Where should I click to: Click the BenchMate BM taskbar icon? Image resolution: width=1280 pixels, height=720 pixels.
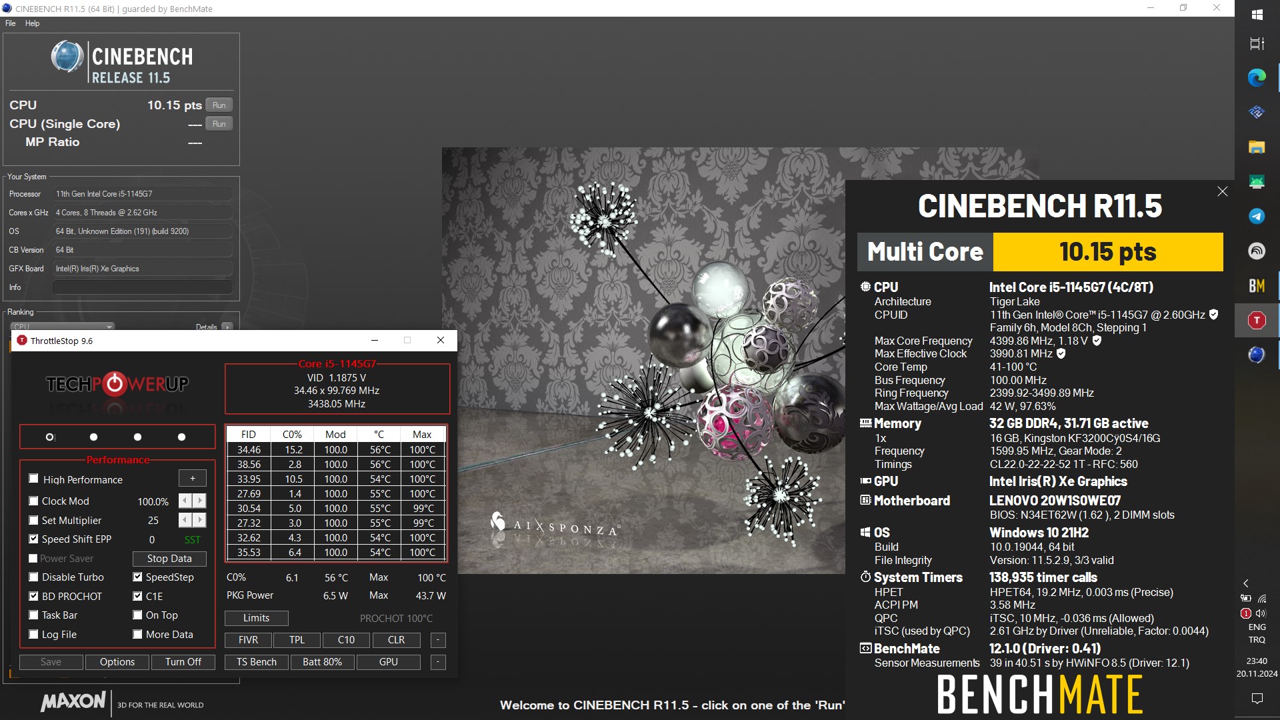tap(1257, 285)
